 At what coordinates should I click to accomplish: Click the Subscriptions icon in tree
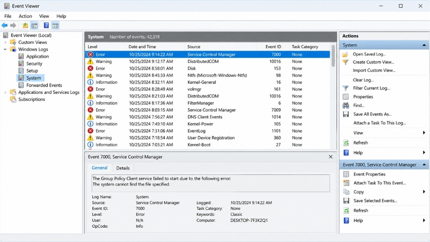pos(13,99)
